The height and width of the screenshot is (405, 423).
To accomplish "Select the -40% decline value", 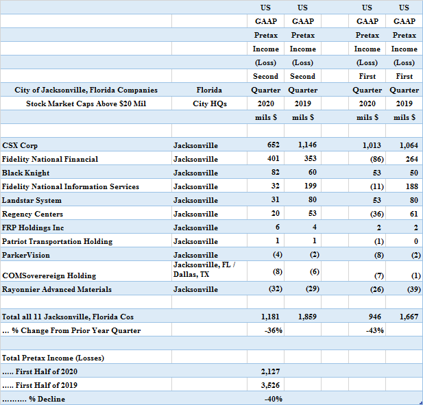I will point(274,399).
